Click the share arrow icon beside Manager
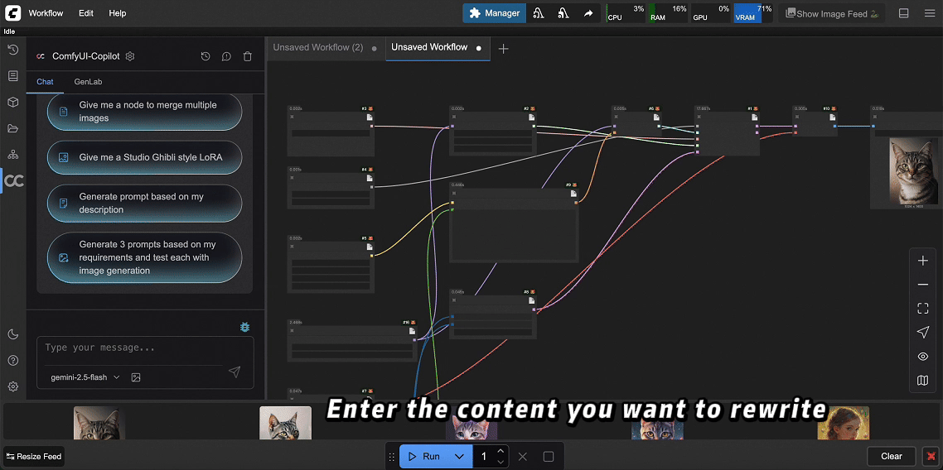 [x=588, y=13]
